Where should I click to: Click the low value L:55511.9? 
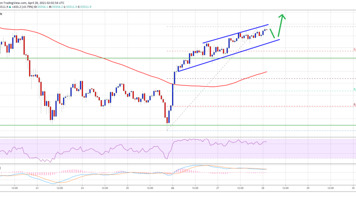(x=70, y=7)
